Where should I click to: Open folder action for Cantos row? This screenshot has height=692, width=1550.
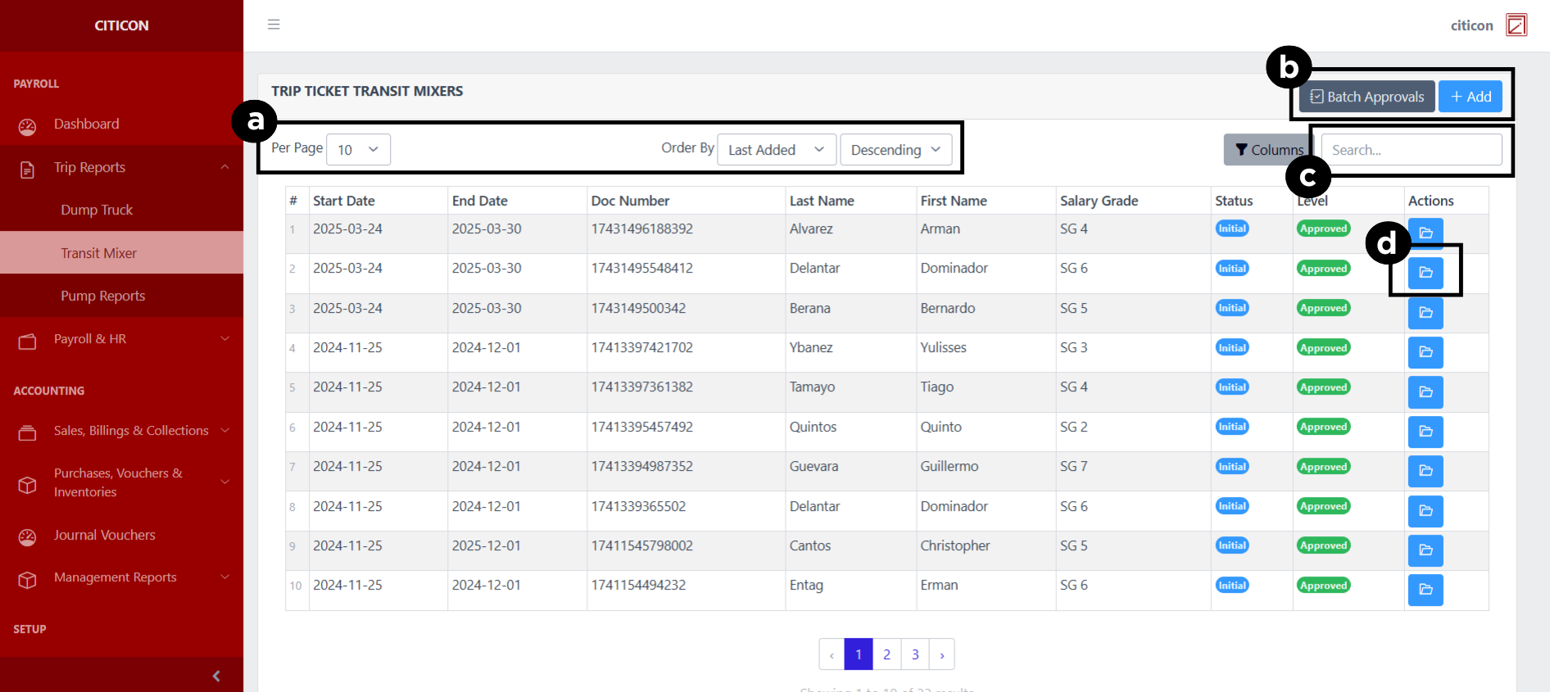point(1425,550)
